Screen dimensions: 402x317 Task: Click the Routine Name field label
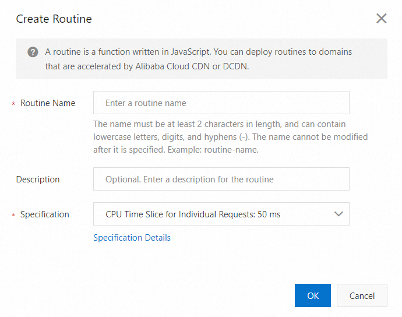(x=48, y=103)
